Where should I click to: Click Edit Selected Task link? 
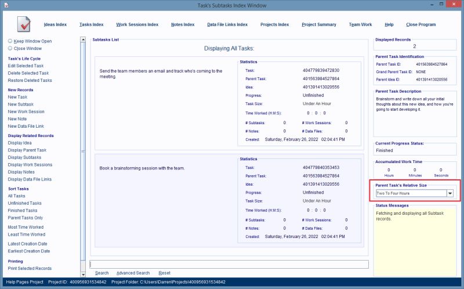point(26,66)
